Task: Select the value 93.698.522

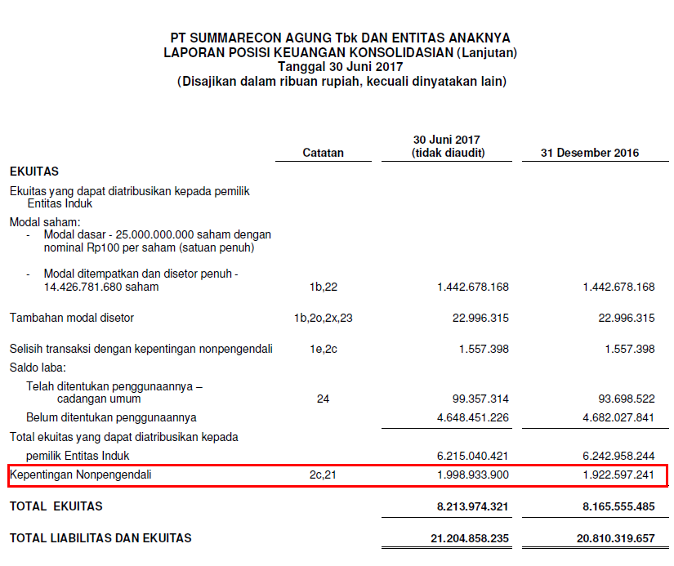Action: [x=626, y=399]
